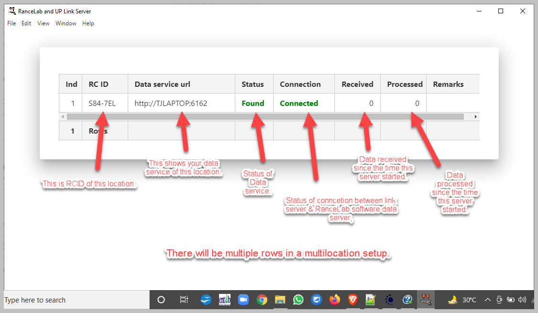538x313 pixels.
Task: Close the RanceLab Link Server window
Action: 523,11
